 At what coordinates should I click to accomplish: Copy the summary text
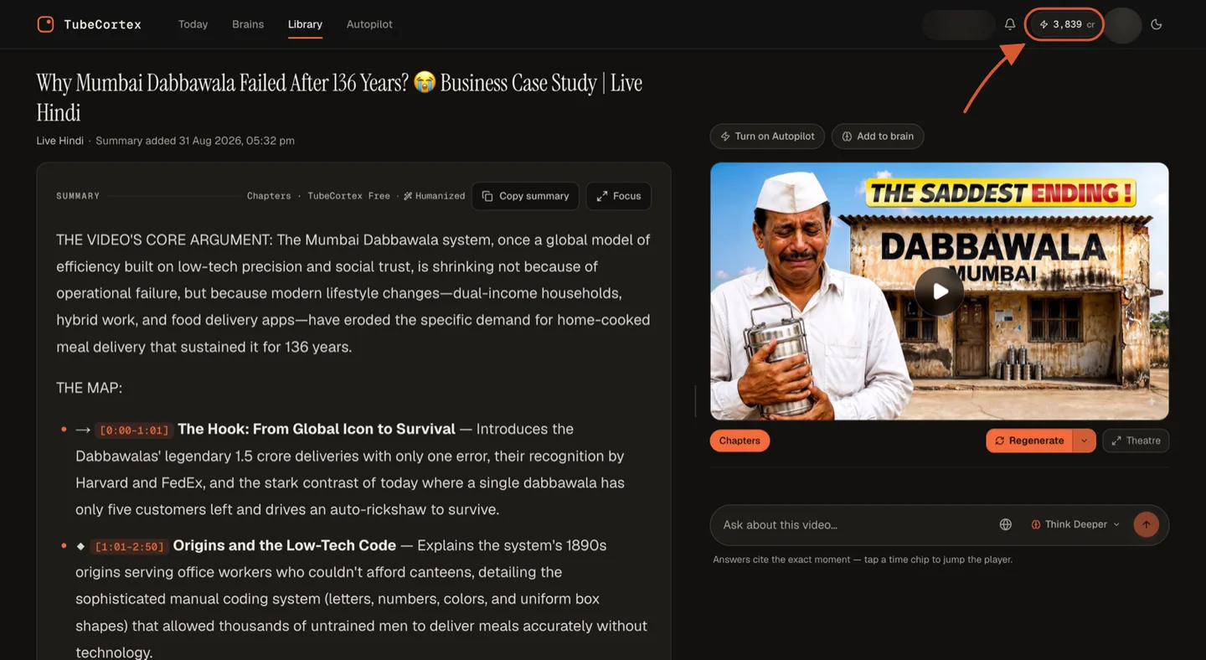[525, 196]
